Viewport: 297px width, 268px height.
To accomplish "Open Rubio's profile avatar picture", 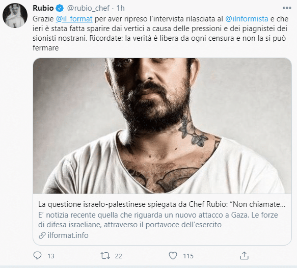I will pos(15,15).
